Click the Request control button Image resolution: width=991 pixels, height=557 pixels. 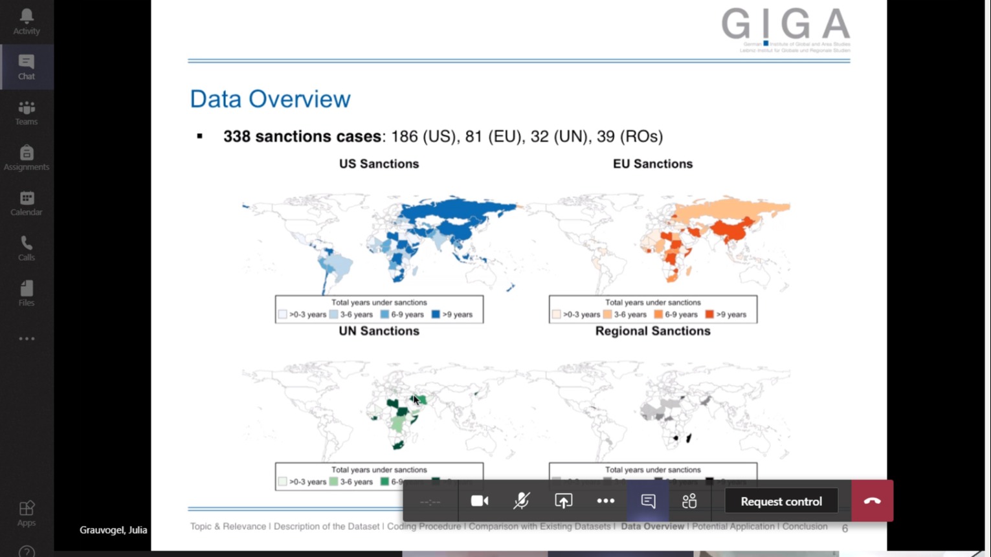(781, 501)
